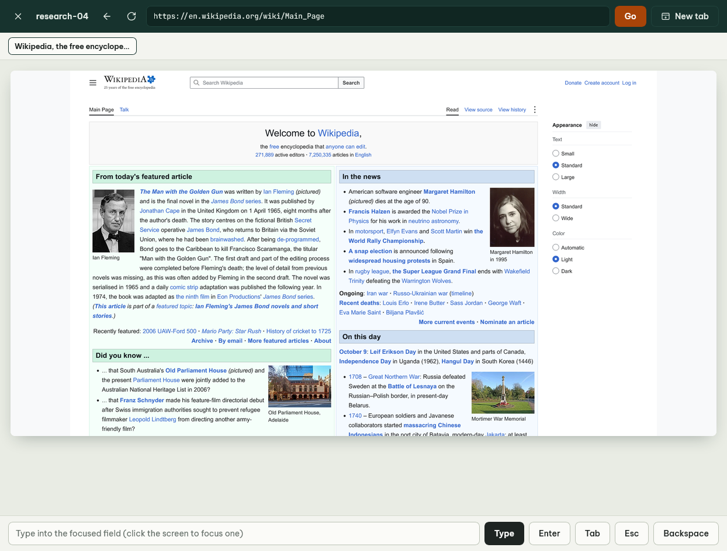Open the View history tab
The width and height of the screenshot is (727, 551).
512,110
